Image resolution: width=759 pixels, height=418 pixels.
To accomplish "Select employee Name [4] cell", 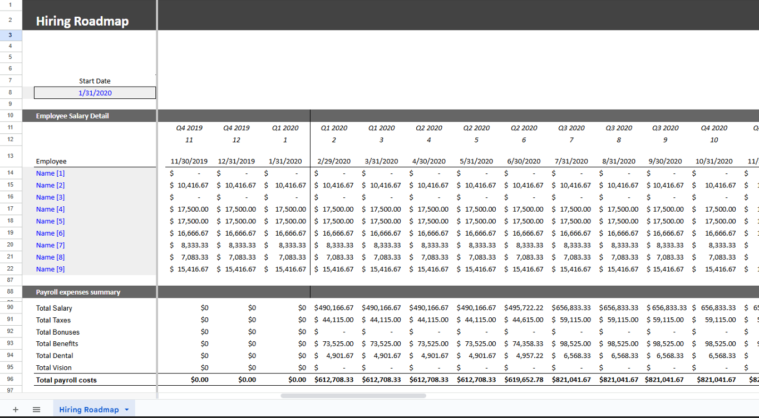I will pyautogui.click(x=50, y=210).
